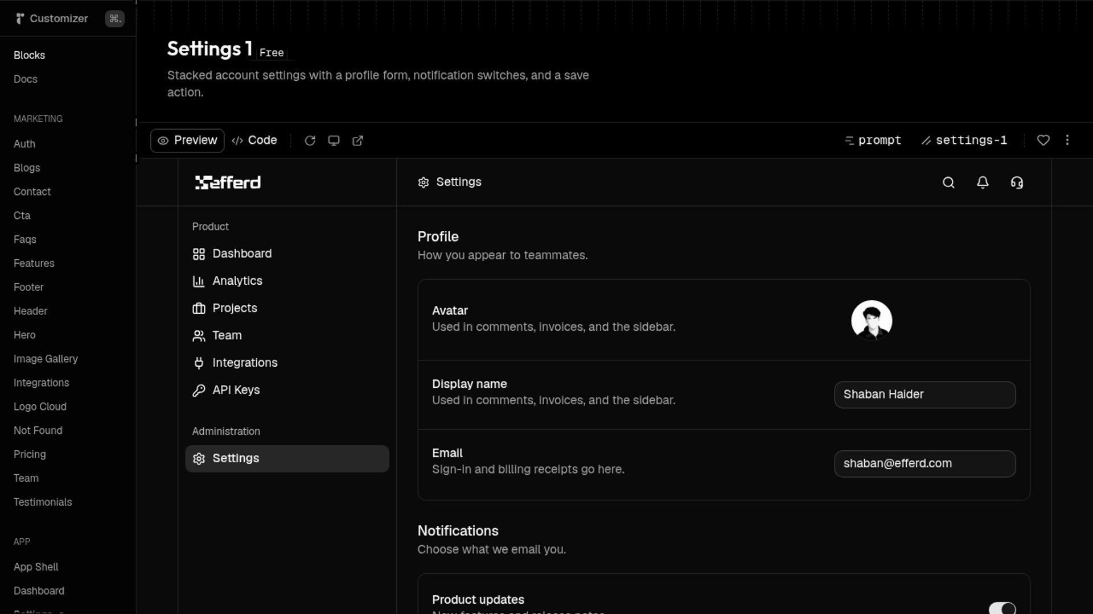The image size is (1093, 614).
Task: Go to Docs in left navigation
Action: coord(26,79)
